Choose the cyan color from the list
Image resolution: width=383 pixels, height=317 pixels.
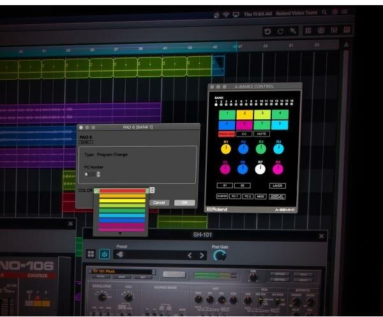pos(122,215)
